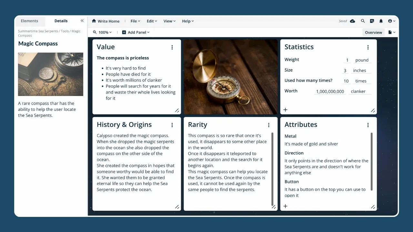Click the notes icon in top bar
The image size is (413, 232).
[x=372, y=21]
